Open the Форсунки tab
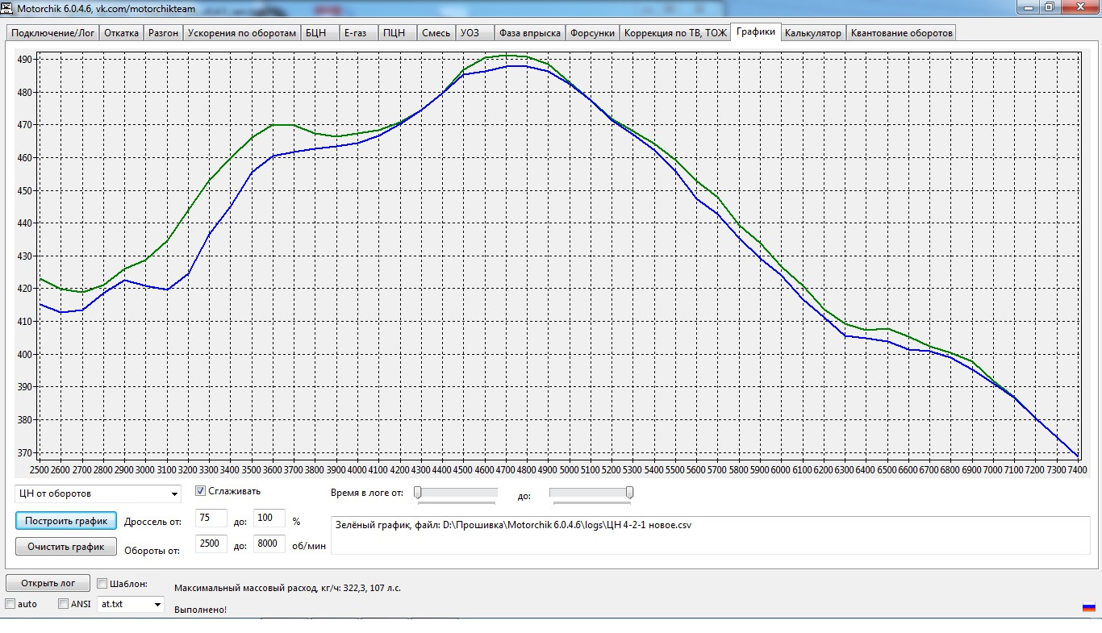The height and width of the screenshot is (633, 1102). pos(592,33)
